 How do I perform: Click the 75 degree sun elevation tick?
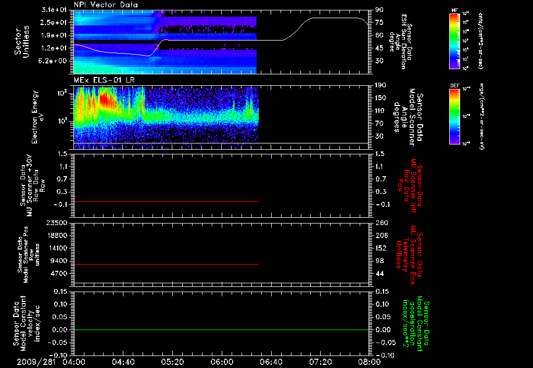click(379, 22)
